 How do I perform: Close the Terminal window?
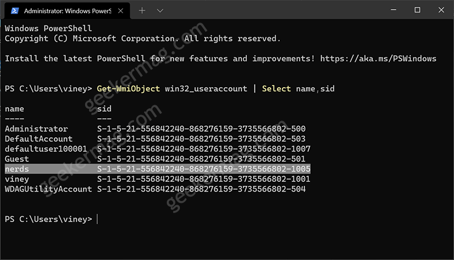click(441, 10)
